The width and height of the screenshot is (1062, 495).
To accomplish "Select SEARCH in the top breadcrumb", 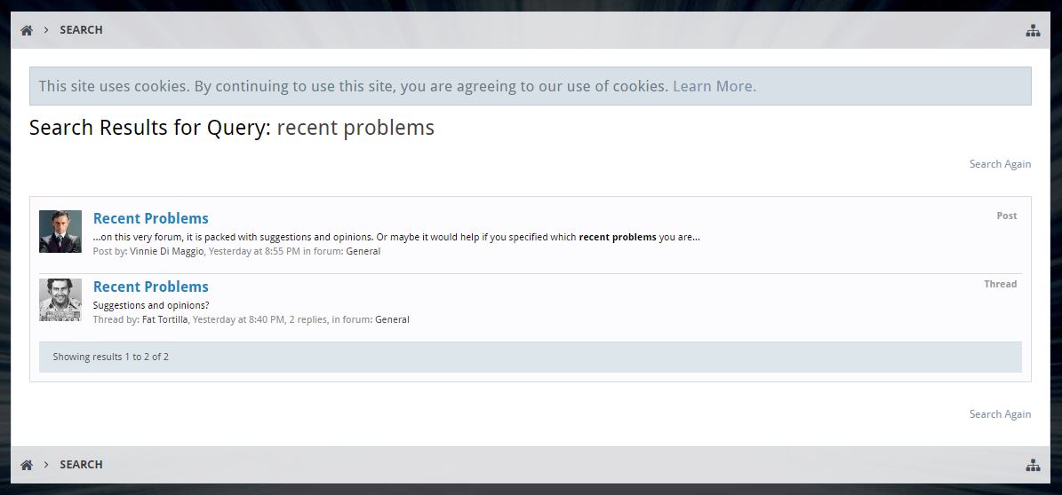I will pyautogui.click(x=81, y=30).
